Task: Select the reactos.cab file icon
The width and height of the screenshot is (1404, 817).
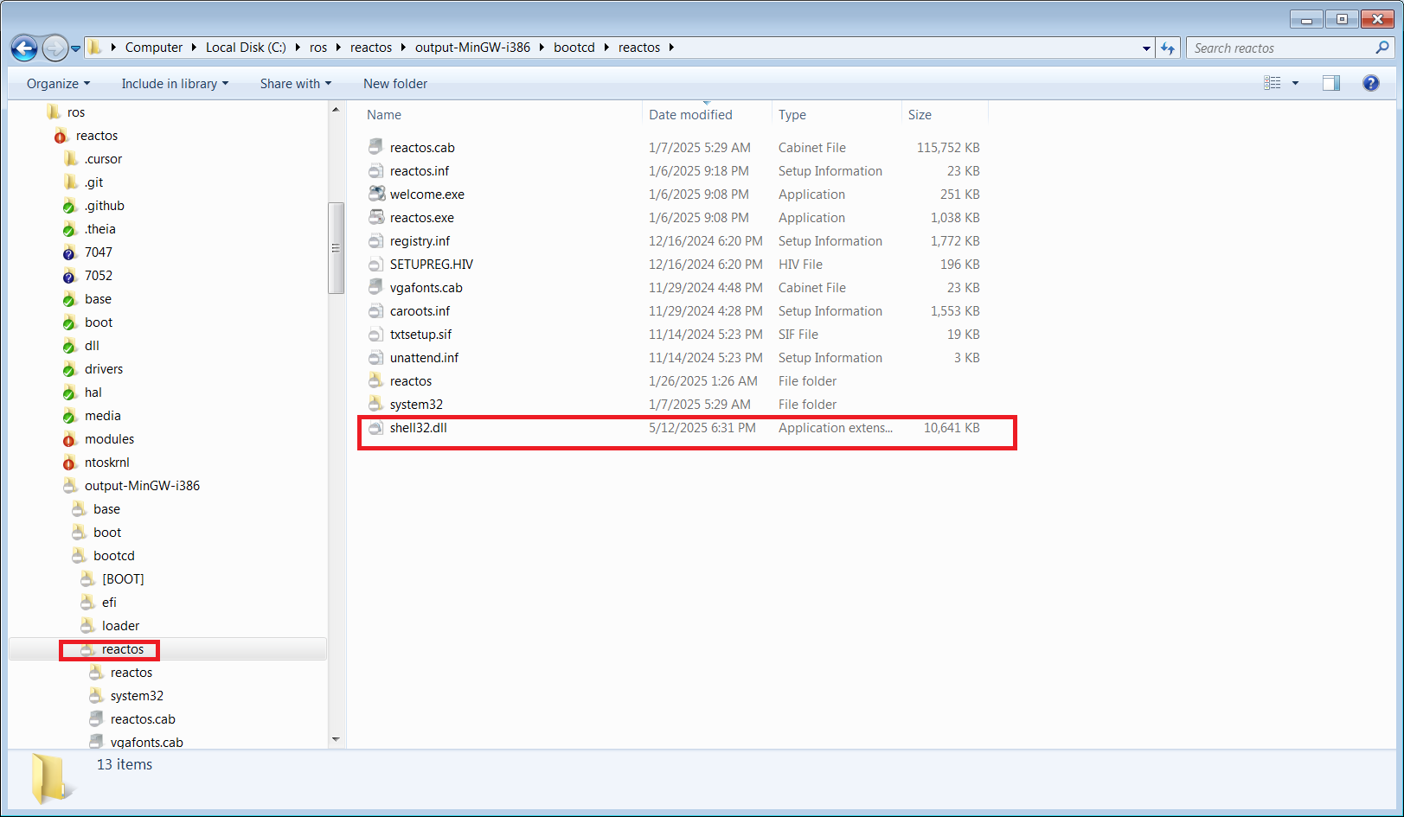Action: click(375, 148)
